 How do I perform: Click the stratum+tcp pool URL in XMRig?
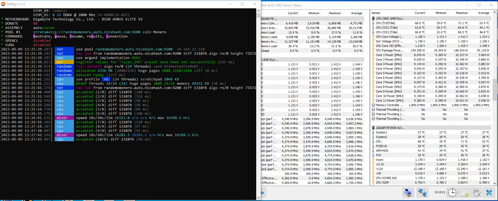tap(87, 32)
